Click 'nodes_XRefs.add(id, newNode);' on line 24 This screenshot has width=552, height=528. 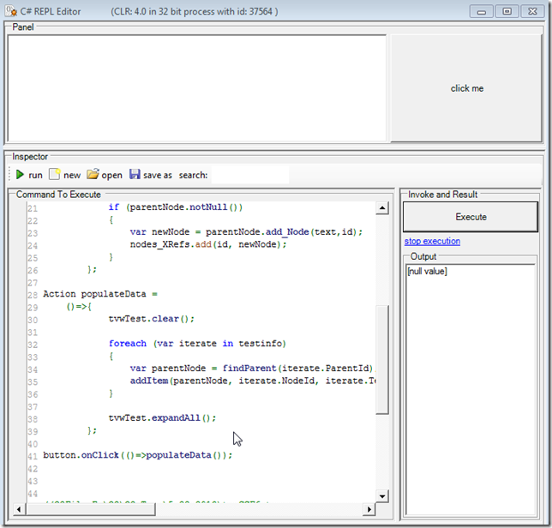click(x=208, y=244)
